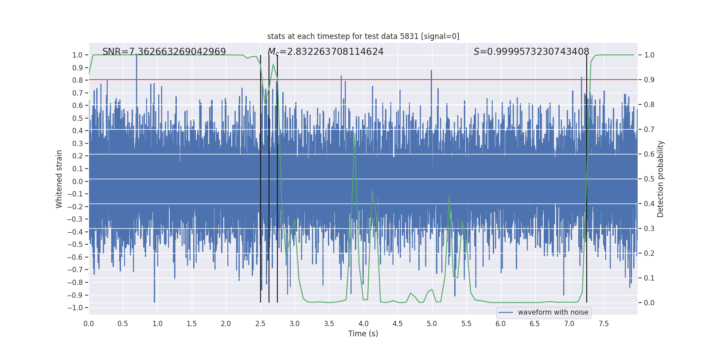
Task: Click the green probability peak near 3.9 seconds
Action: tap(355, 134)
